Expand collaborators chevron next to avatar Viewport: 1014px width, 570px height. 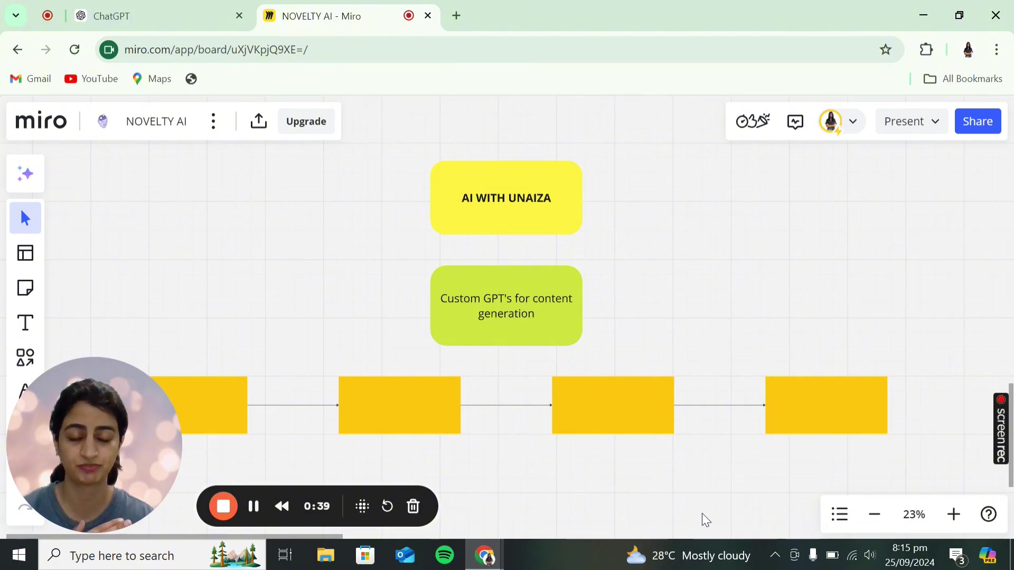[853, 121]
